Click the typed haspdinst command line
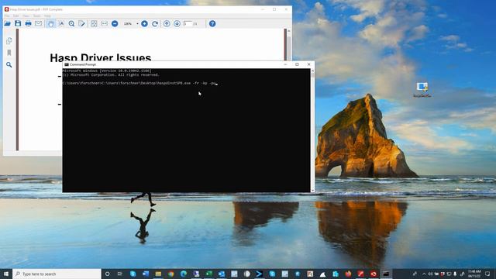 [x=139, y=83]
